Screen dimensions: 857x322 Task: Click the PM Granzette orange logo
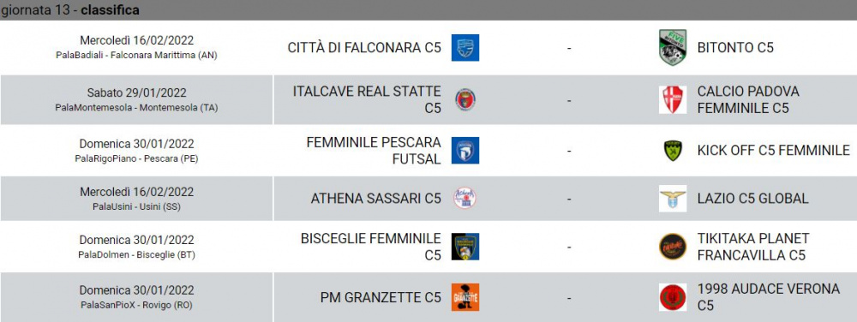tap(465, 297)
